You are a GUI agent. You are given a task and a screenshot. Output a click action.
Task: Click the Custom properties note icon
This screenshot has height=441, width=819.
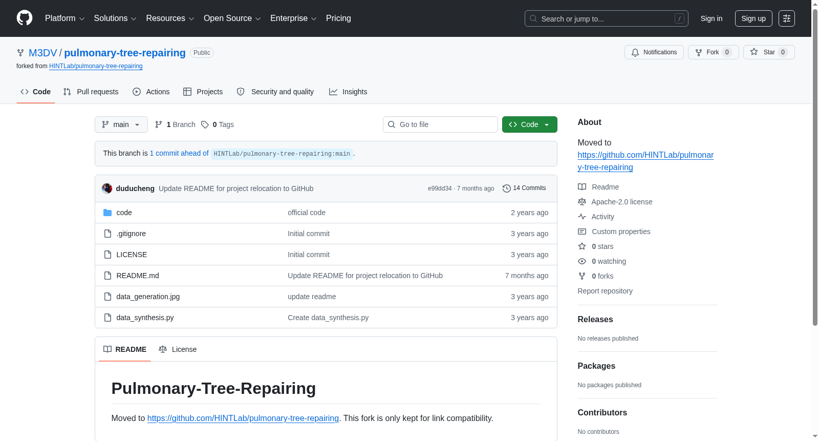click(582, 232)
